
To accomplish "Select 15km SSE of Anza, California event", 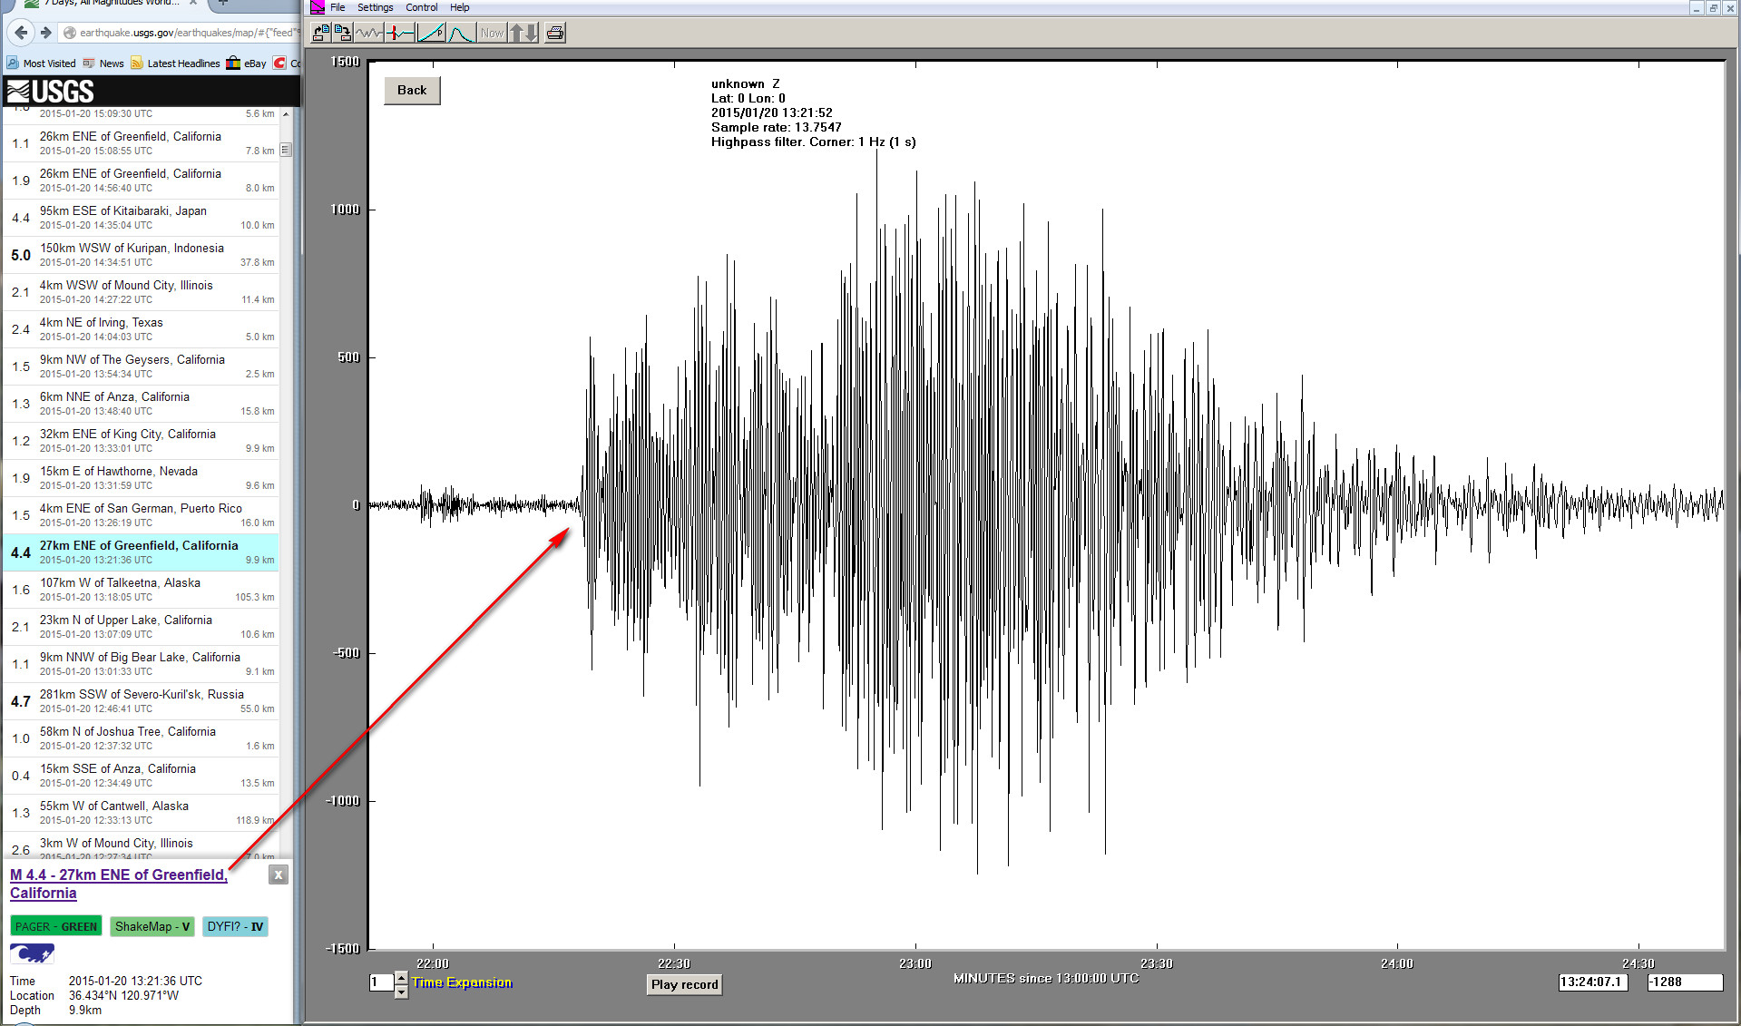I will pyautogui.click(x=141, y=776).
